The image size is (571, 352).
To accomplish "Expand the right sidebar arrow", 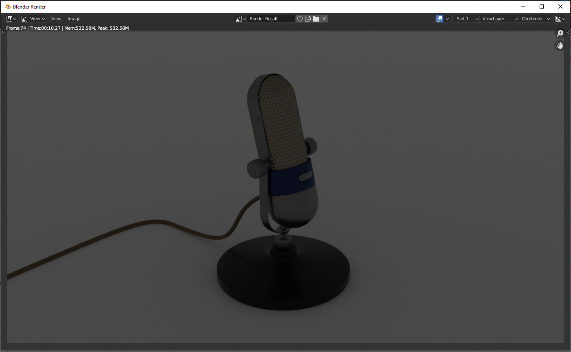I will (568, 33).
